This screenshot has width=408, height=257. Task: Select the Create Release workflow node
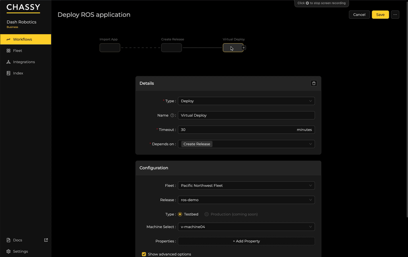[x=171, y=48]
